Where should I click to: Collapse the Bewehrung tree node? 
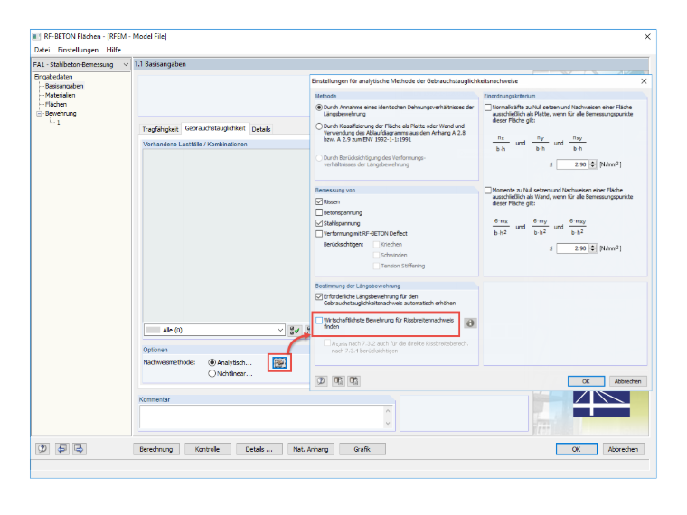pos(39,114)
